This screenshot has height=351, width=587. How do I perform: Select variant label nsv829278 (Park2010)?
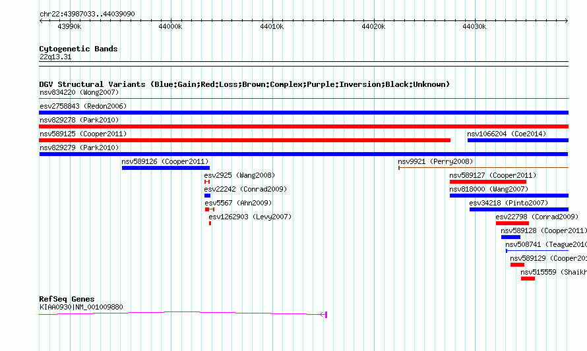79,120
